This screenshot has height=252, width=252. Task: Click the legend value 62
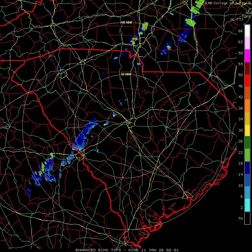point(241,42)
